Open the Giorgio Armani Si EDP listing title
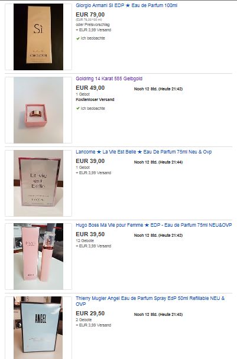This screenshot has width=237, height=359. coord(126,5)
